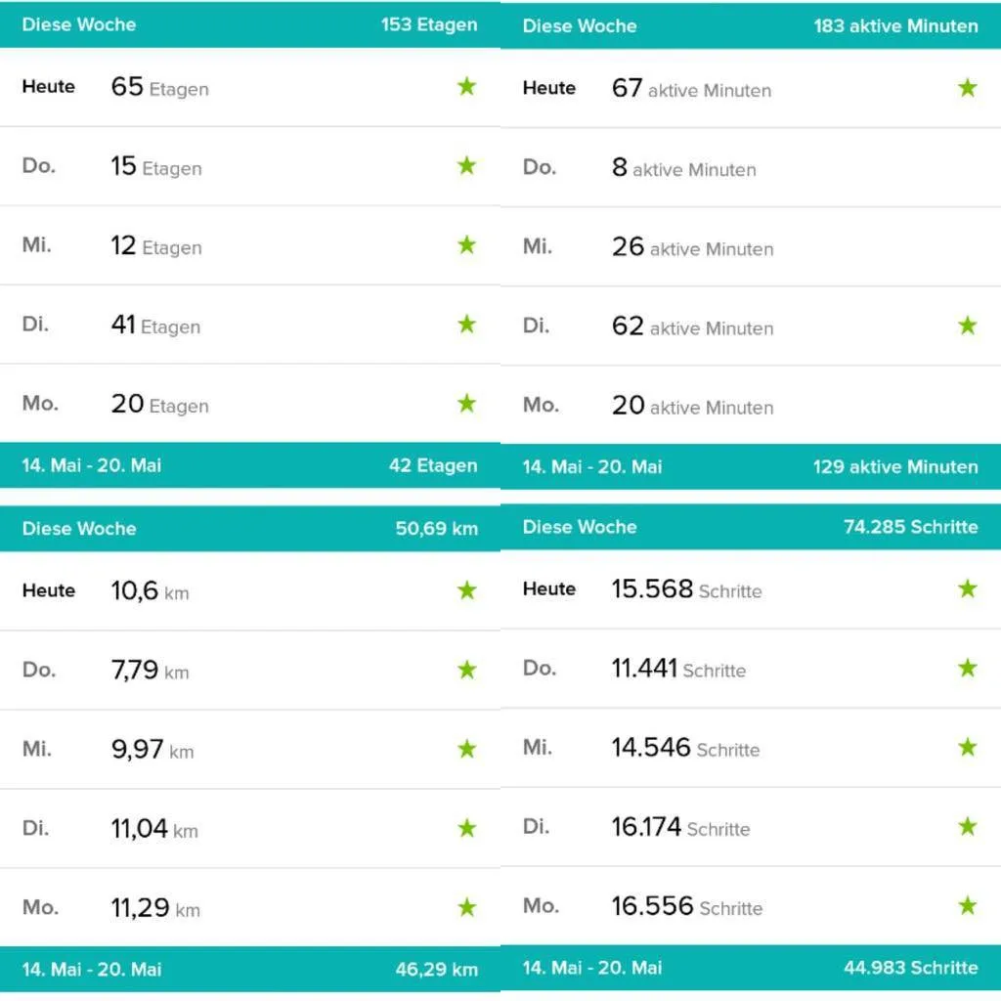Click the star next to 15 Etagen
1001x1001 pixels.
point(466,164)
